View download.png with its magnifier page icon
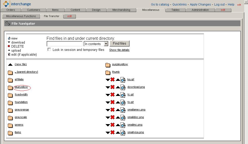Viewport: 248px width, 144px height. [x=123, y=87]
